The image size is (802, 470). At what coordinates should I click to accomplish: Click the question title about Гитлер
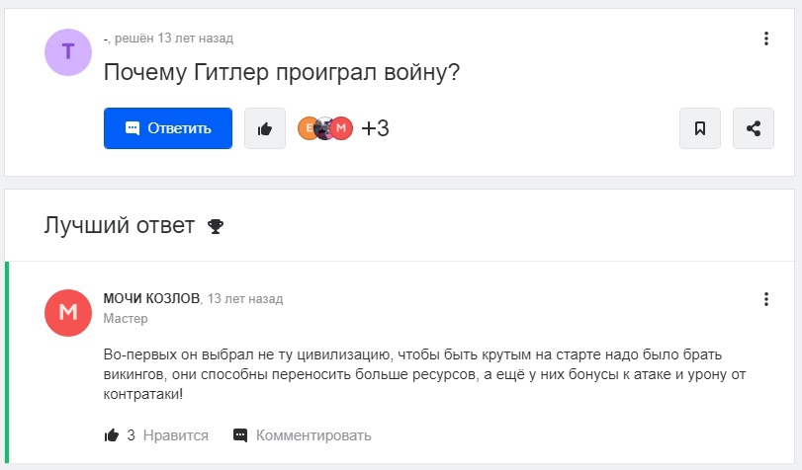(282, 73)
